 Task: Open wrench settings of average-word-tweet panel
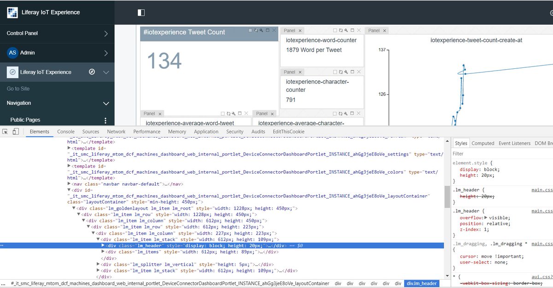(234, 114)
